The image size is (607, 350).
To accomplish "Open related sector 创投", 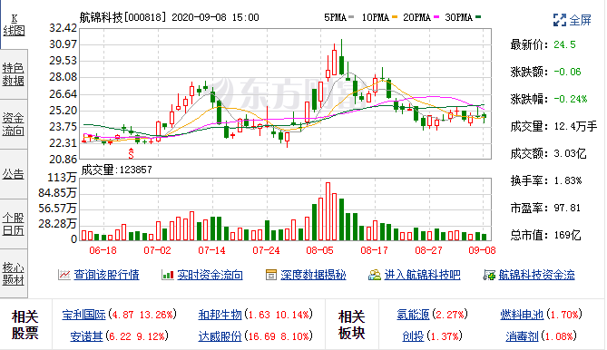I will tap(413, 336).
